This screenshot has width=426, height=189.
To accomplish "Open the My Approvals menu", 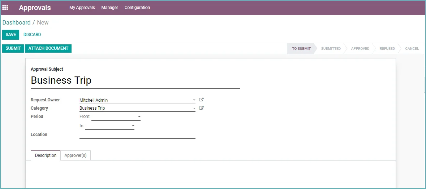I will (x=82, y=8).
